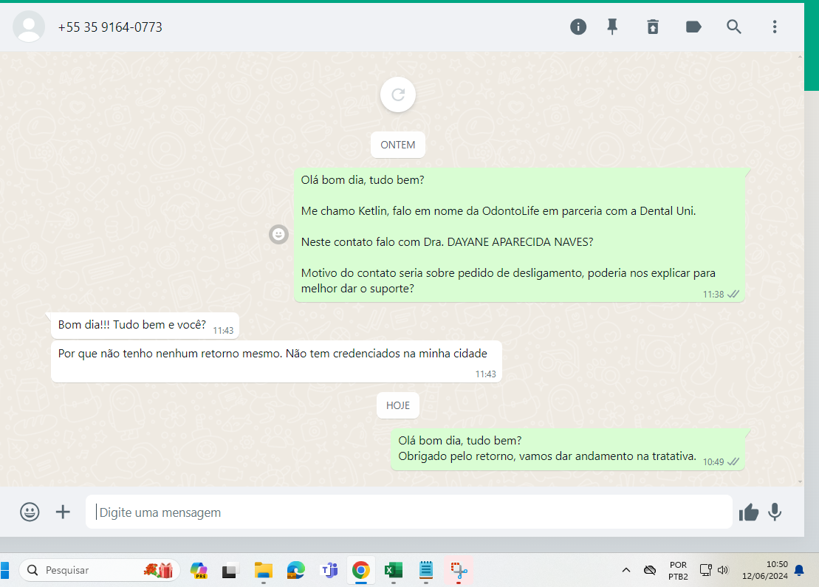Click the HOJE date label
The height and width of the screenshot is (587, 819).
pos(398,405)
